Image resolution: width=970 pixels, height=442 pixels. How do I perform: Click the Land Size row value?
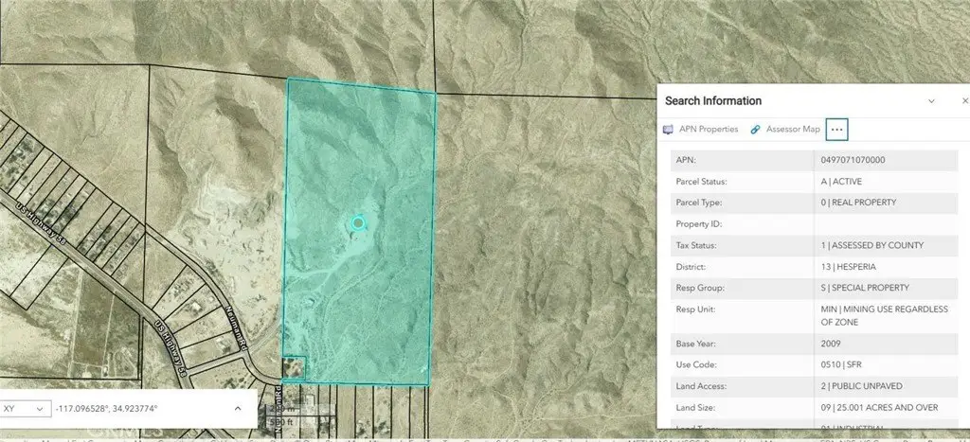[871, 407]
